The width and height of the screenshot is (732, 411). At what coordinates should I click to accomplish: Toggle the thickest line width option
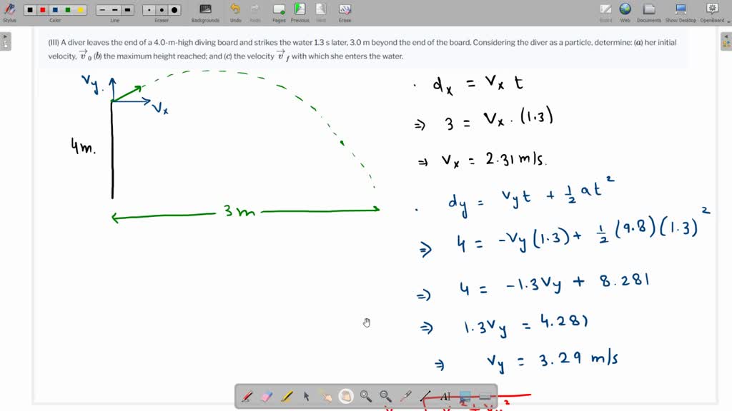tap(128, 10)
